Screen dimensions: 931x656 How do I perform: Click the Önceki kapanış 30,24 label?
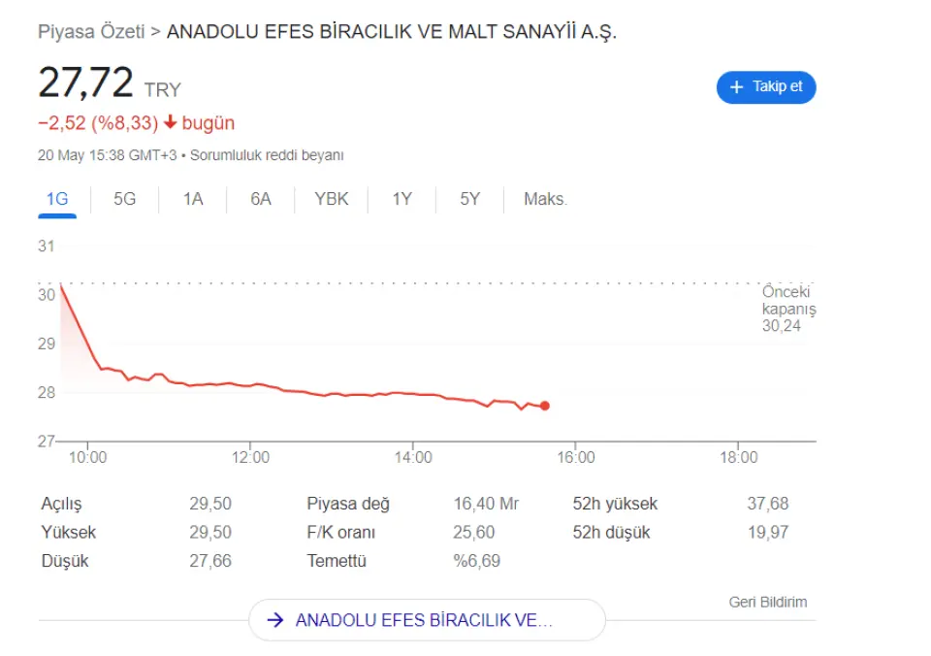[x=786, y=310]
